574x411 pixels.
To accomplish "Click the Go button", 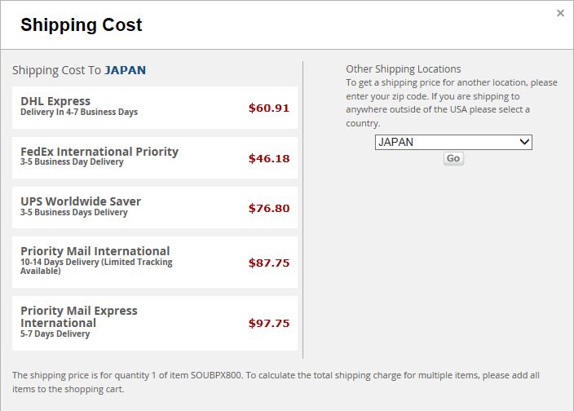I will (453, 158).
